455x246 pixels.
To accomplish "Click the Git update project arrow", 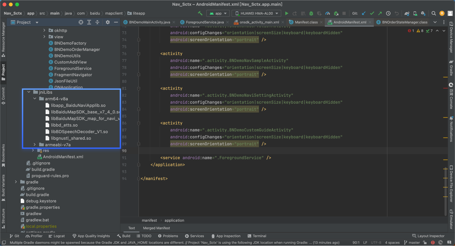I will (x=364, y=13).
